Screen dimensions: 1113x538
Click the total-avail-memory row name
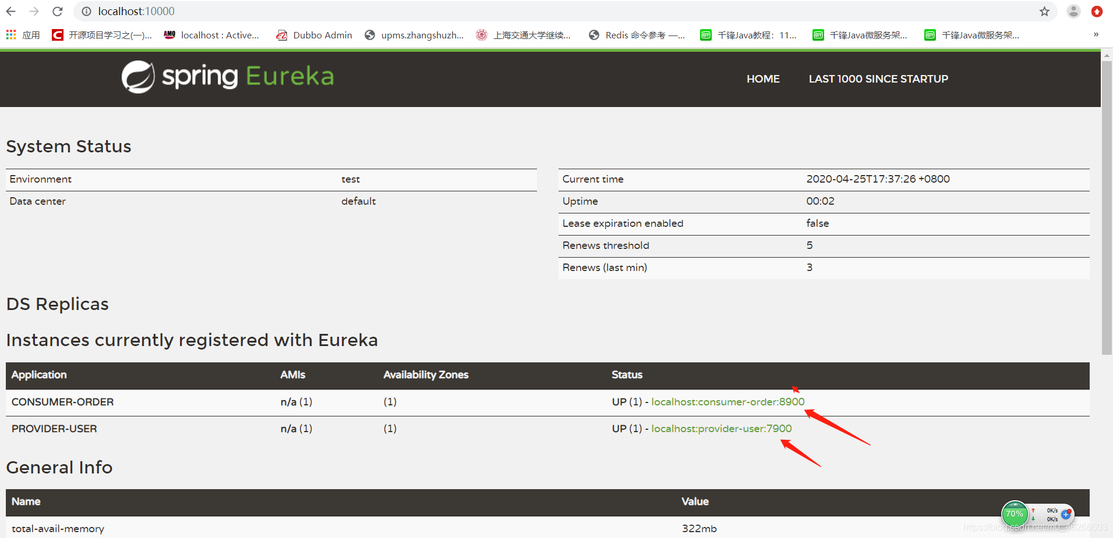point(58,529)
